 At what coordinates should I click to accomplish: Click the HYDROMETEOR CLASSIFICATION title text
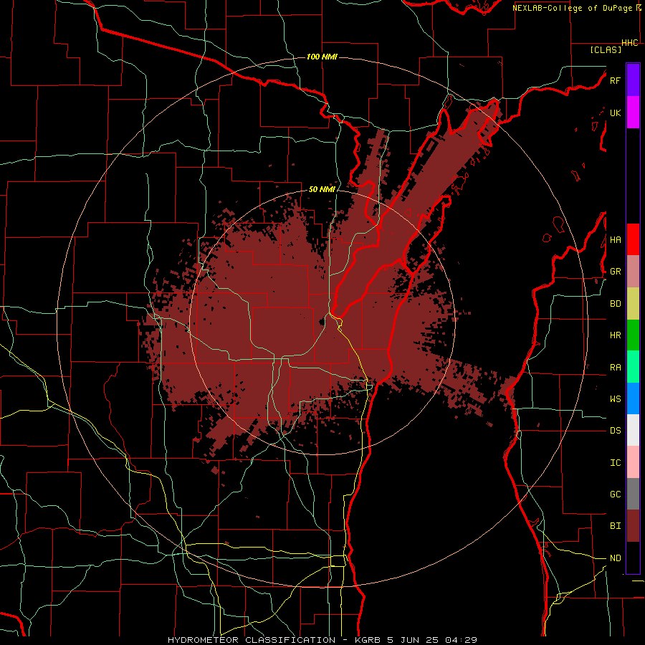[x=252, y=640]
